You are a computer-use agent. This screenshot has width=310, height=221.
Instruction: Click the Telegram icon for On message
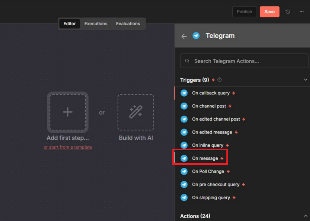click(x=184, y=158)
